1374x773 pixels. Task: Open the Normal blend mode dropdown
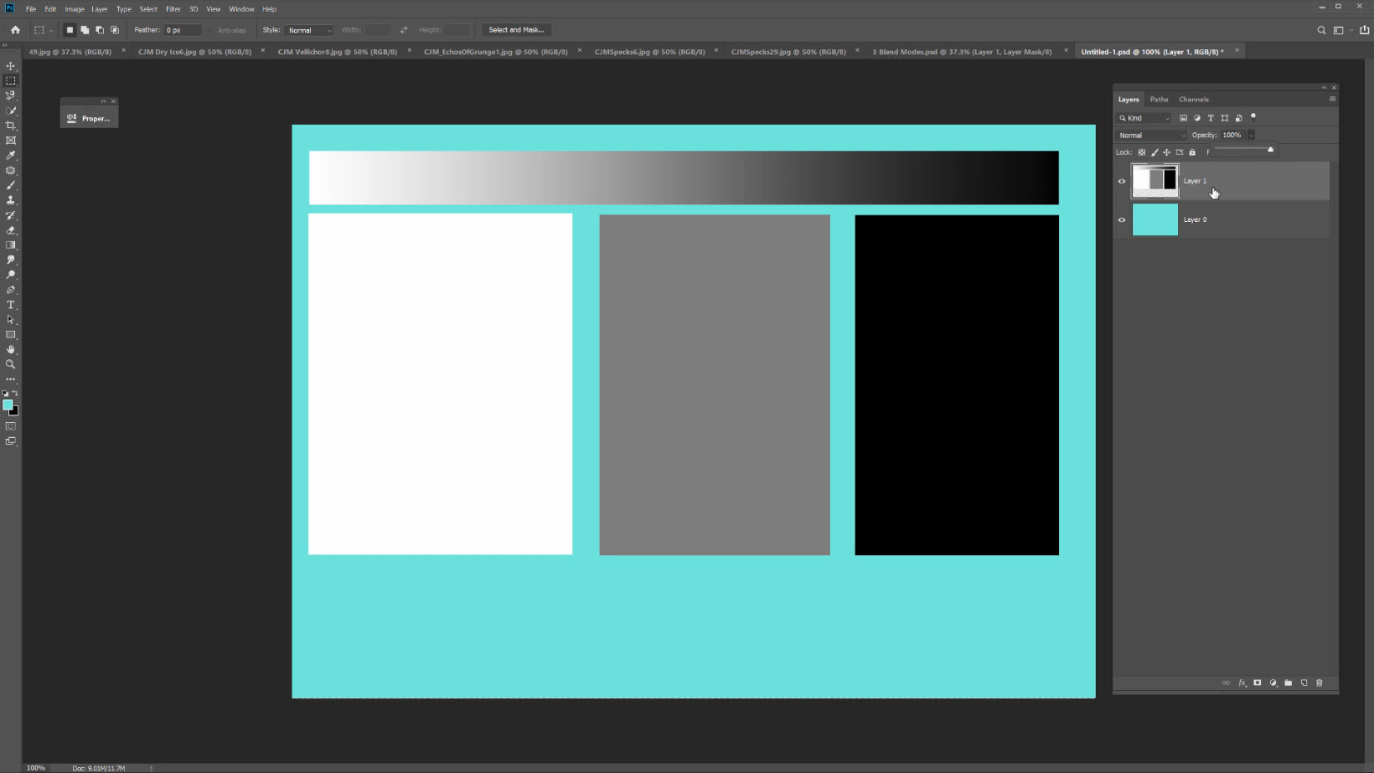pos(1152,135)
